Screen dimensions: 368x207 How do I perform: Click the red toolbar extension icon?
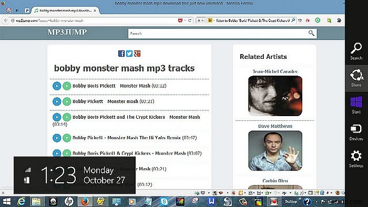coord(308,20)
